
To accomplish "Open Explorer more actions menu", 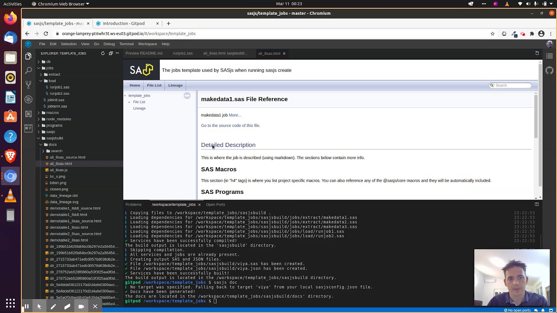I will pyautogui.click(x=117, y=53).
